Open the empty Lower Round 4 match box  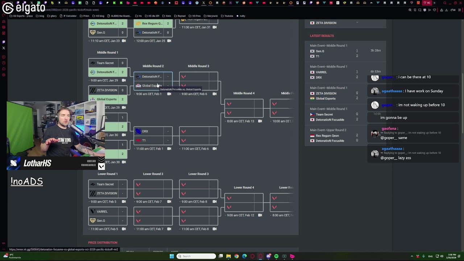244,202
